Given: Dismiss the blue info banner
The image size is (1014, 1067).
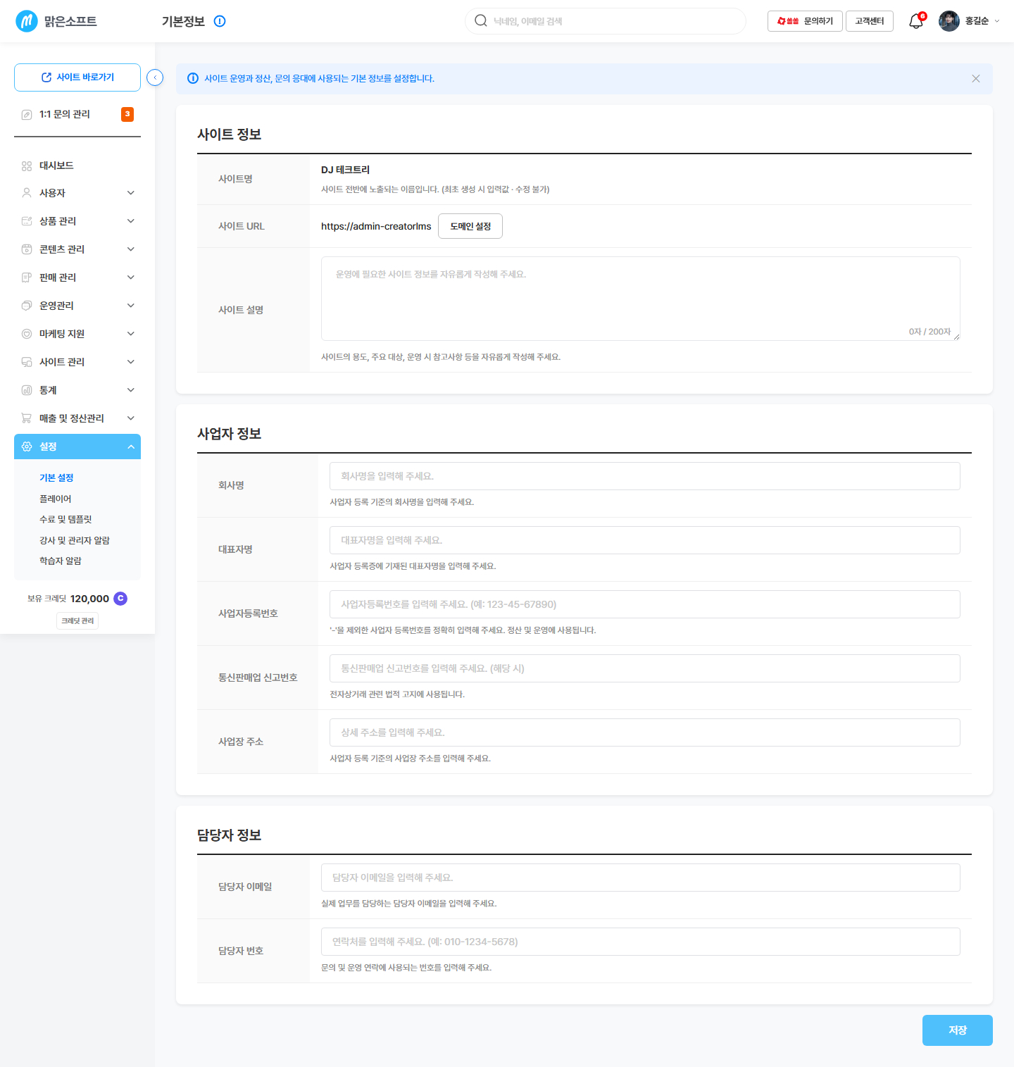Looking at the screenshot, I should tap(976, 78).
